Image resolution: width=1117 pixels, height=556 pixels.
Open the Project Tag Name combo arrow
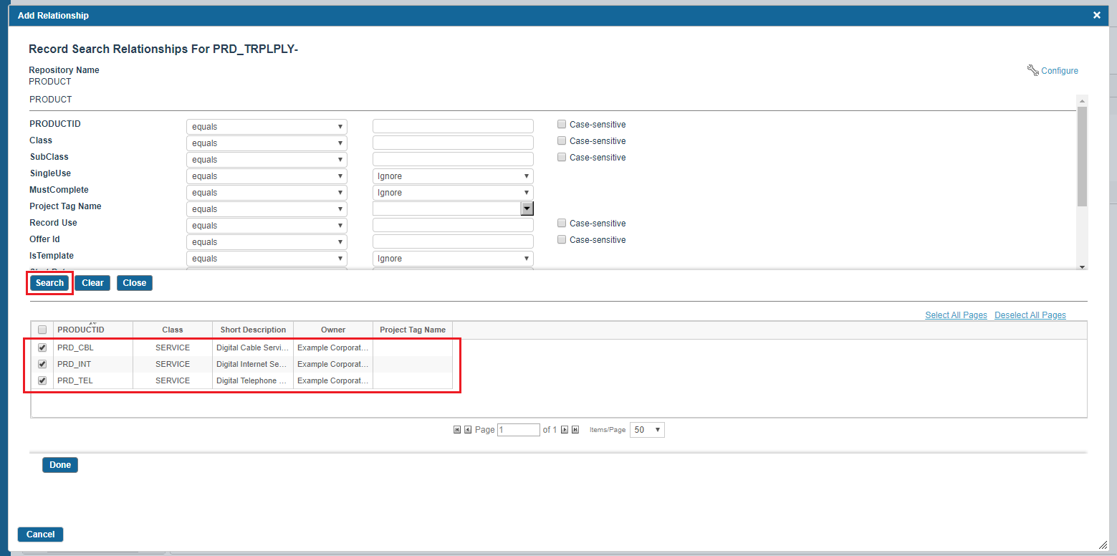[x=527, y=208]
